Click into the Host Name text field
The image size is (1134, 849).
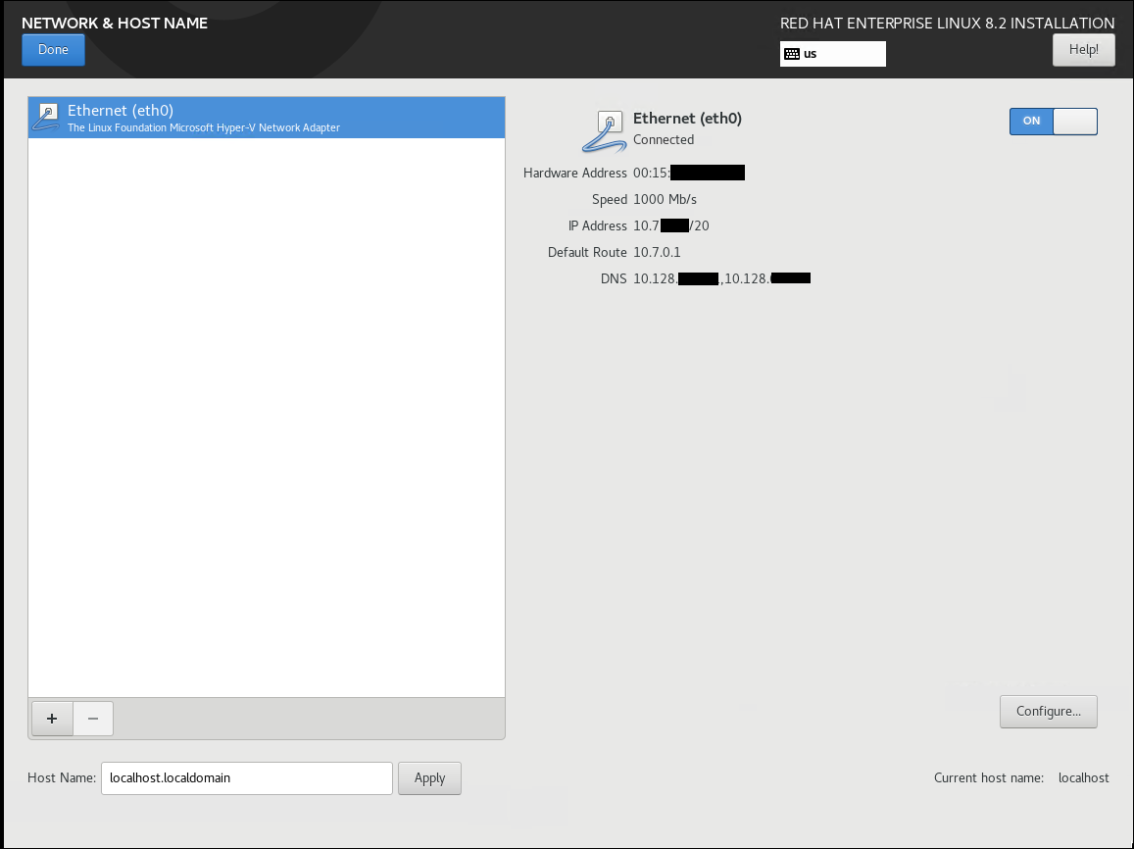coord(246,778)
